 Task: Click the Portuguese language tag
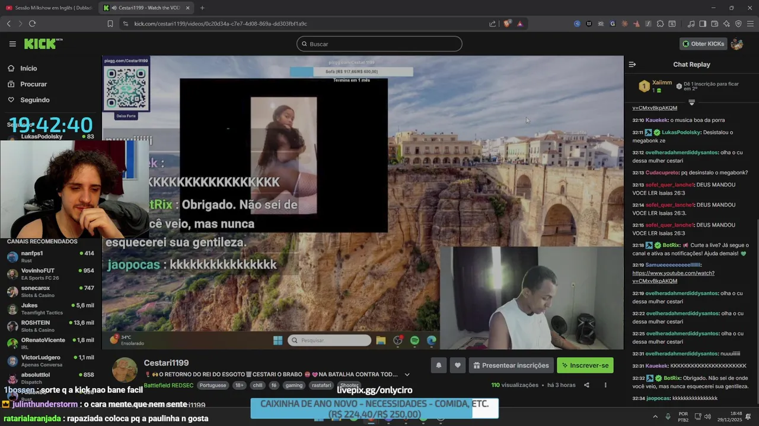tap(213, 385)
